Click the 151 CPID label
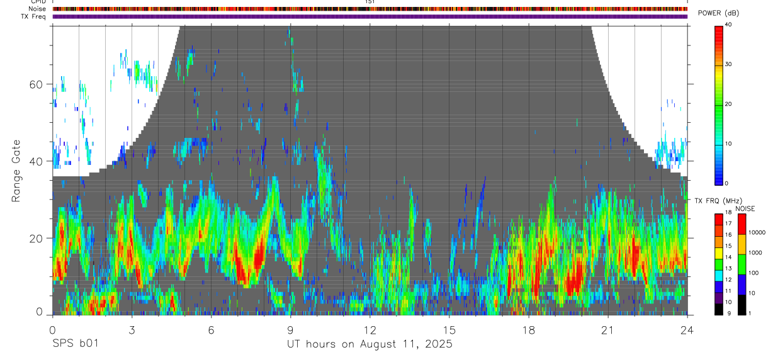This screenshot has height=357, width=773. pos(370,2)
